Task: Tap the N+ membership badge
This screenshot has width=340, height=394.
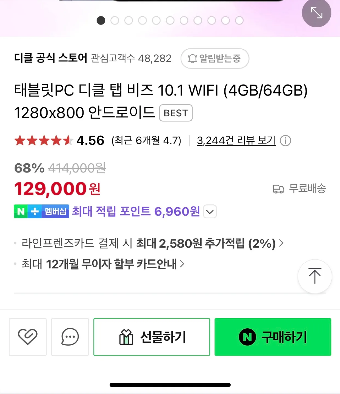Action: 41,211
